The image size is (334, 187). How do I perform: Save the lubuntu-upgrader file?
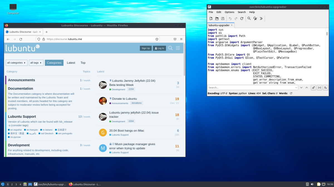(222, 18)
